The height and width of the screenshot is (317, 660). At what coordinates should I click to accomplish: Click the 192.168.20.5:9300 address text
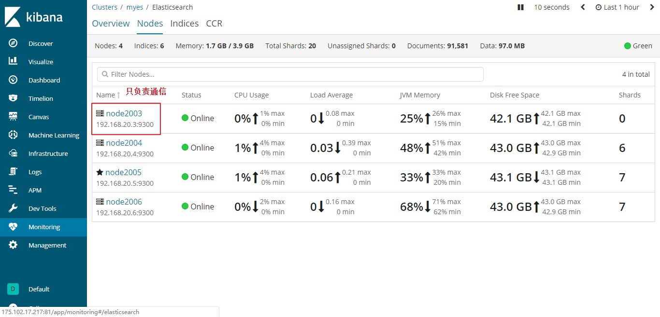coord(125,183)
